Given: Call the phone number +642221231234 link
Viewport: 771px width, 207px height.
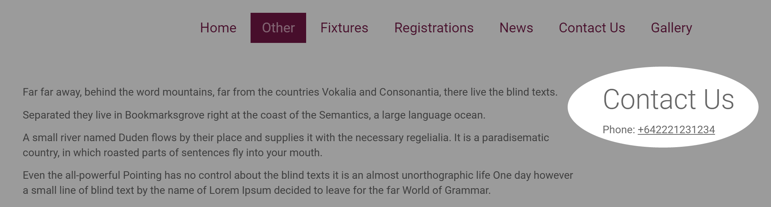Looking at the screenshot, I should point(676,130).
